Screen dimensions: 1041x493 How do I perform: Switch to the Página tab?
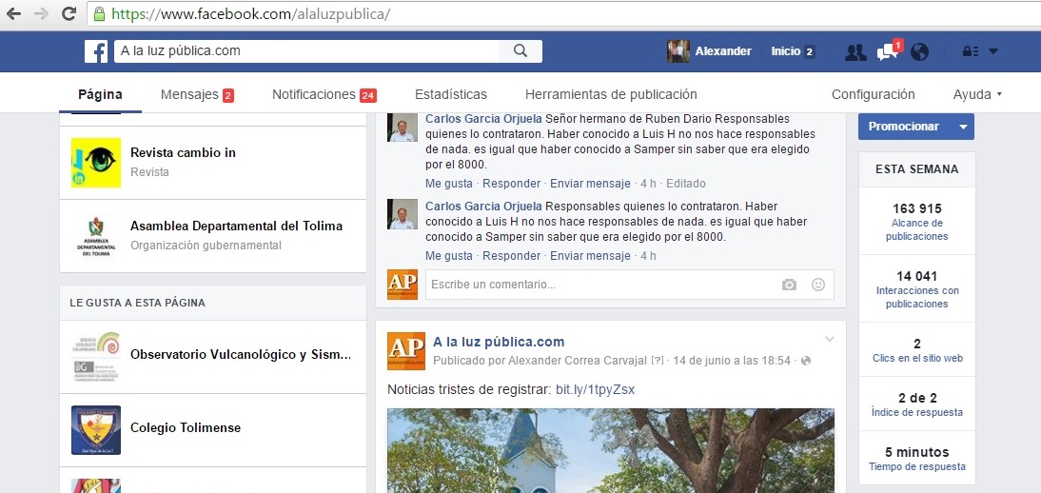tap(100, 94)
